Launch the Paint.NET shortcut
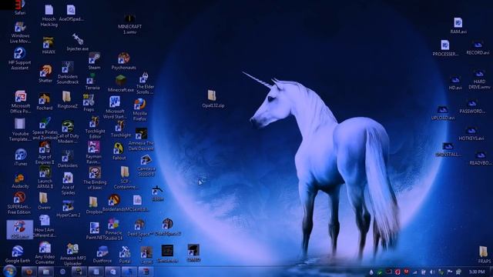Image resolution: width=493 pixels, height=277 pixels. point(94,231)
